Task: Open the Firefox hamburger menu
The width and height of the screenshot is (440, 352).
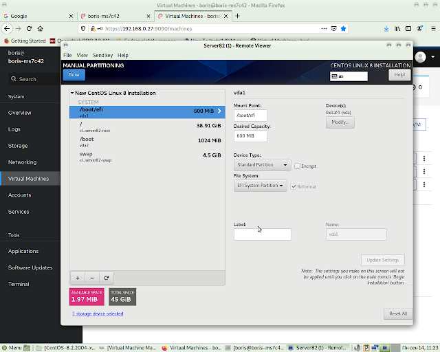Action: 433,28
